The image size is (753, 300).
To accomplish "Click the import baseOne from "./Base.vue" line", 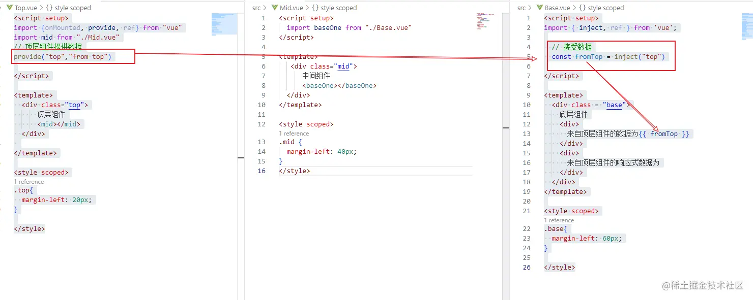I will pyautogui.click(x=349, y=27).
